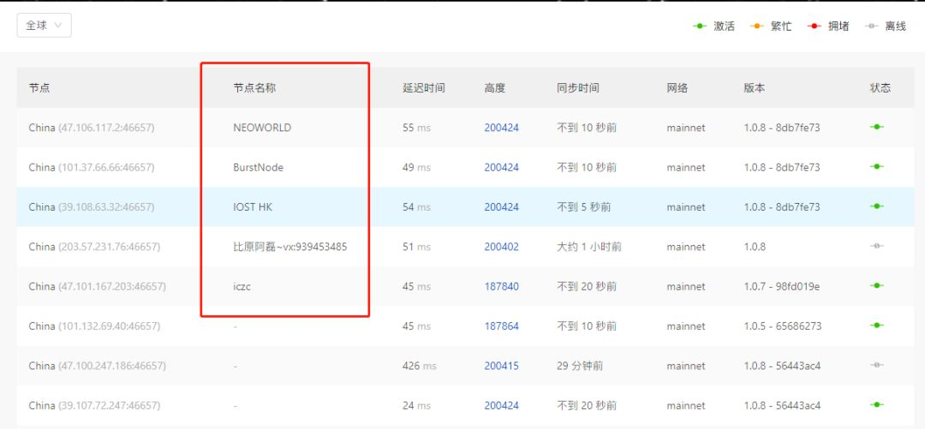The width and height of the screenshot is (925, 429).
Task: Click the 大约 1 小时前 sync time
Action: tap(589, 247)
